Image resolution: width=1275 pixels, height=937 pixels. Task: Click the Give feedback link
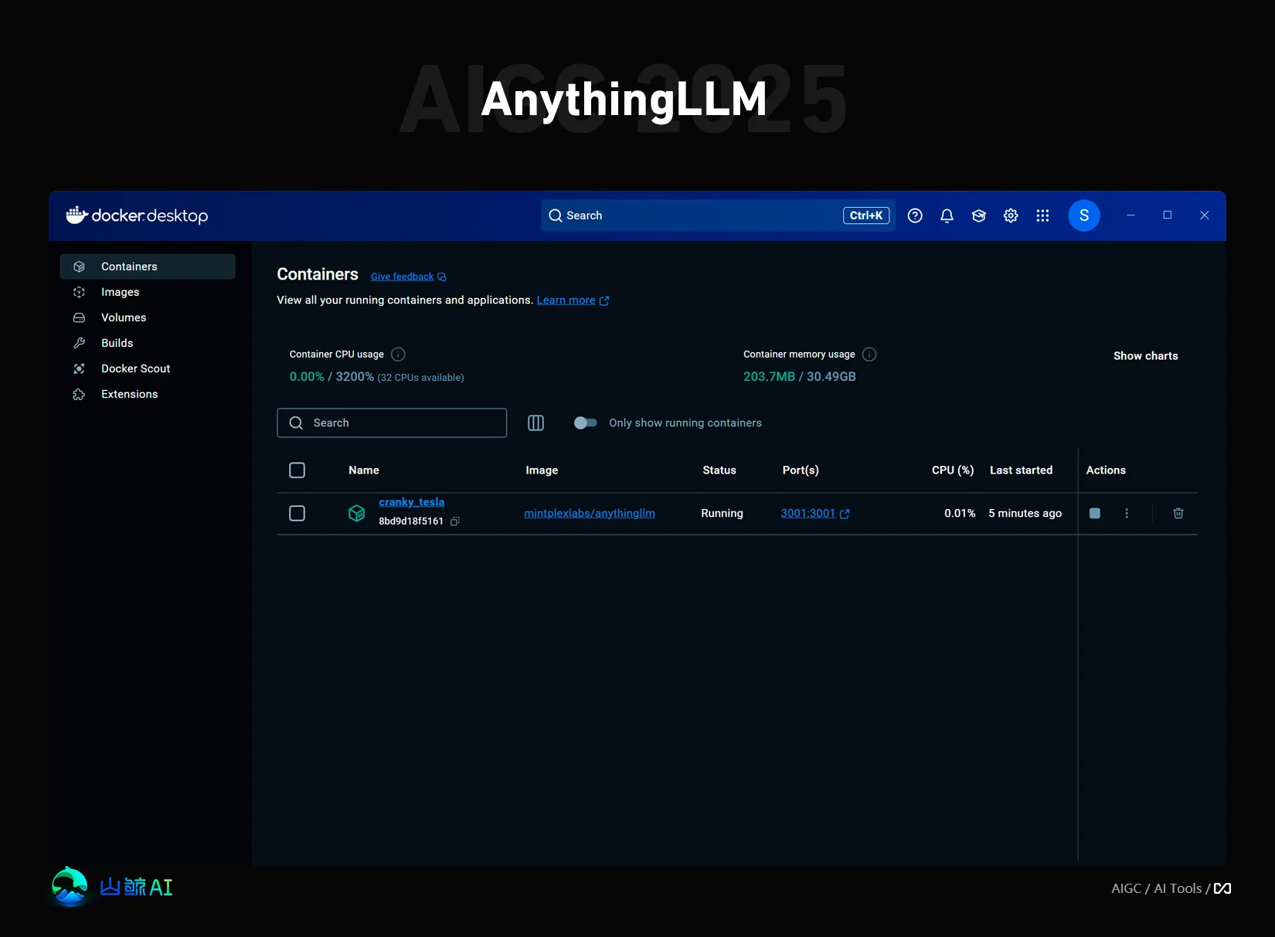[402, 277]
